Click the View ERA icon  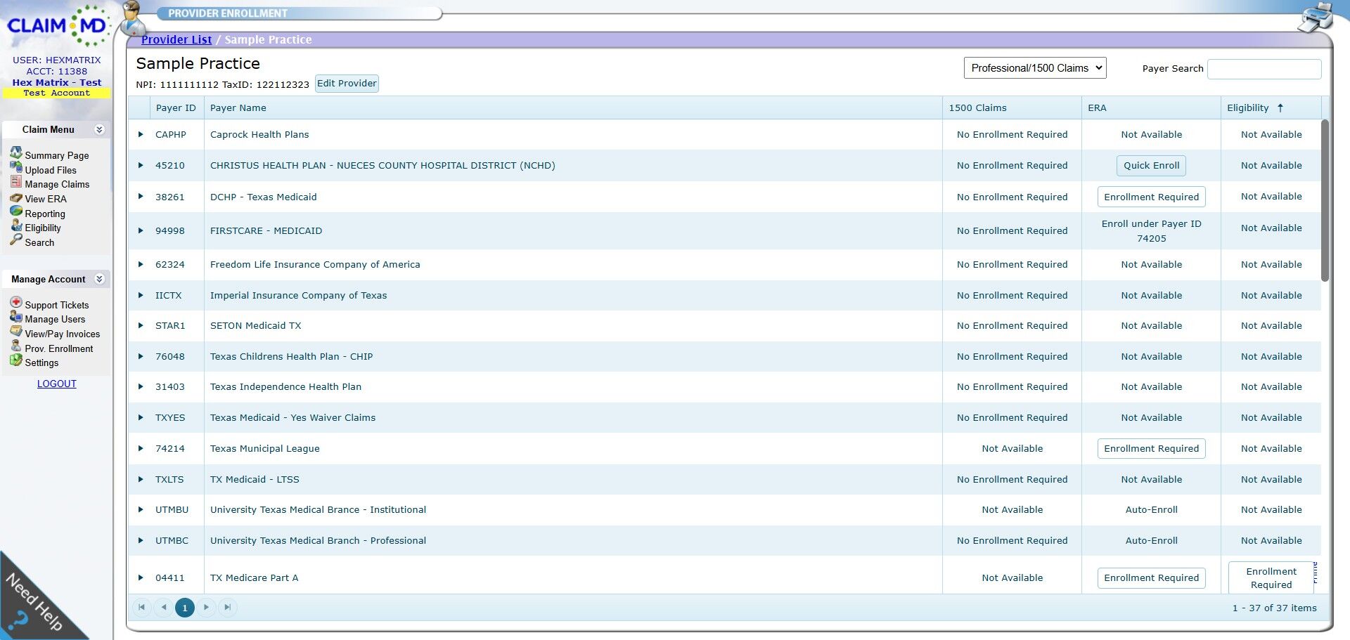pyautogui.click(x=15, y=197)
